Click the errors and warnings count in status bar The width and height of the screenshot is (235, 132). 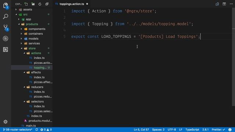click(x=46, y=129)
